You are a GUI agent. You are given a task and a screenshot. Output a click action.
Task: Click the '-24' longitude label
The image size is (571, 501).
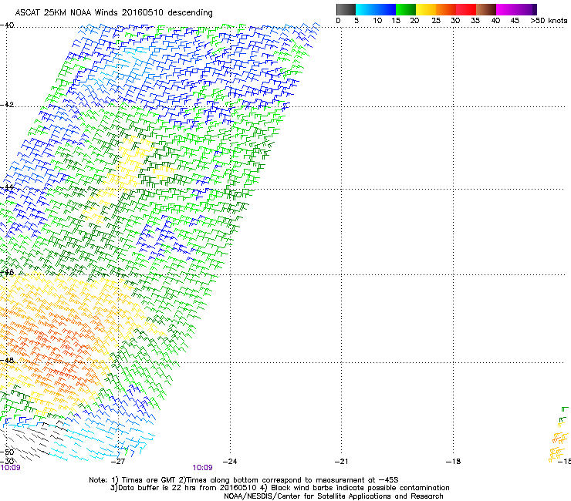230,462
